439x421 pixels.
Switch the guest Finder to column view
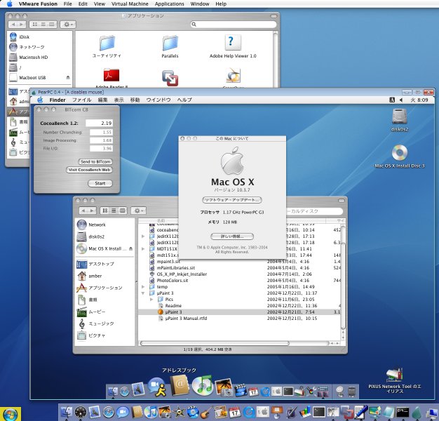click(x=122, y=210)
